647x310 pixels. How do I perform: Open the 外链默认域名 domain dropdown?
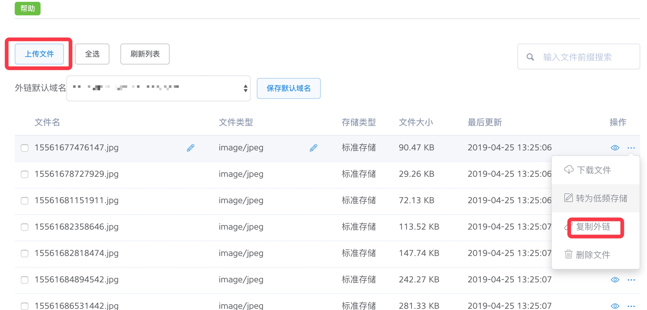pyautogui.click(x=159, y=88)
